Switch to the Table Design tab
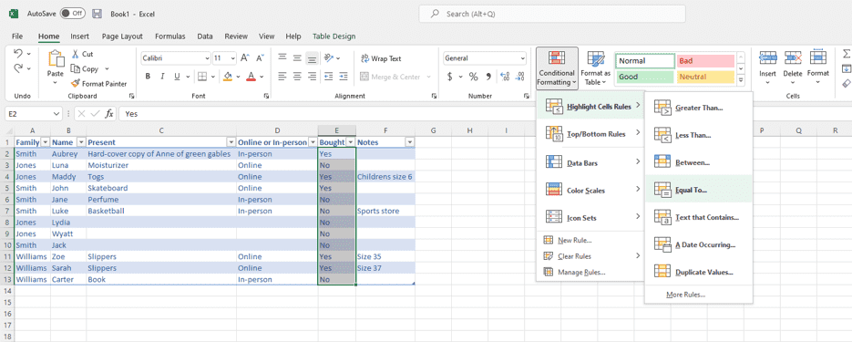Viewport: 852px width, 342px height. tap(334, 36)
